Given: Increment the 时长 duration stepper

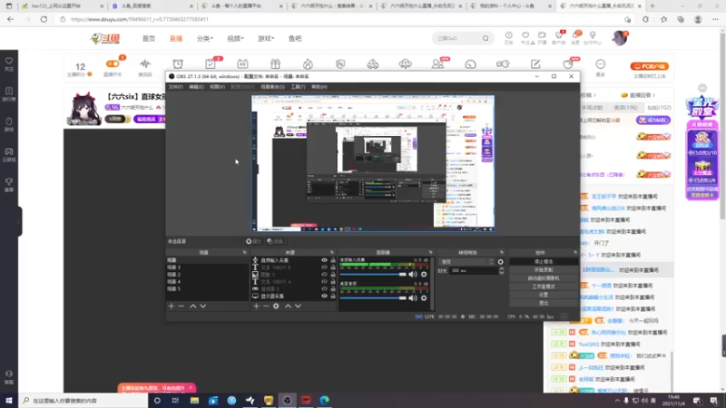Looking at the screenshot, I should pos(502,268).
